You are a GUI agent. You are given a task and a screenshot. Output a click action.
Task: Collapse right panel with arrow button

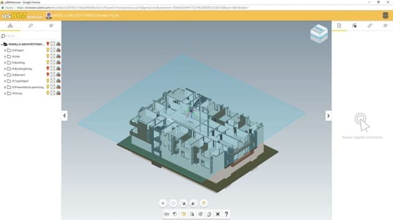coord(328,116)
